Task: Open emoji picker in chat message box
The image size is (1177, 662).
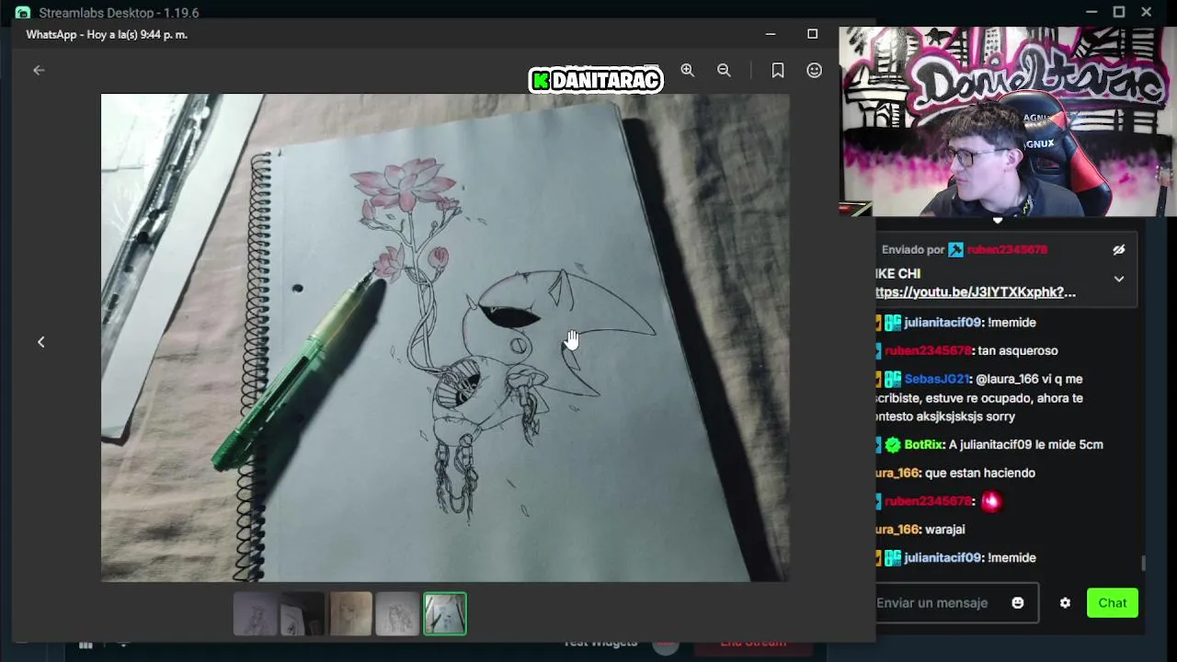Action: click(1018, 603)
